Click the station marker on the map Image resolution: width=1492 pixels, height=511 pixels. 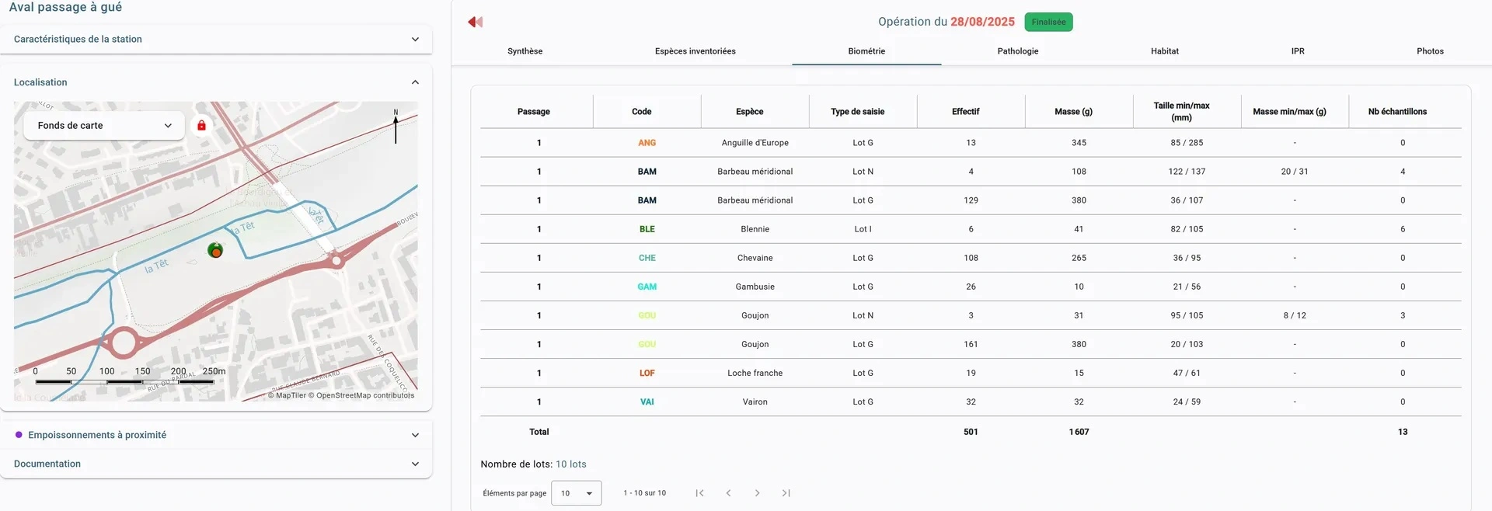point(215,250)
